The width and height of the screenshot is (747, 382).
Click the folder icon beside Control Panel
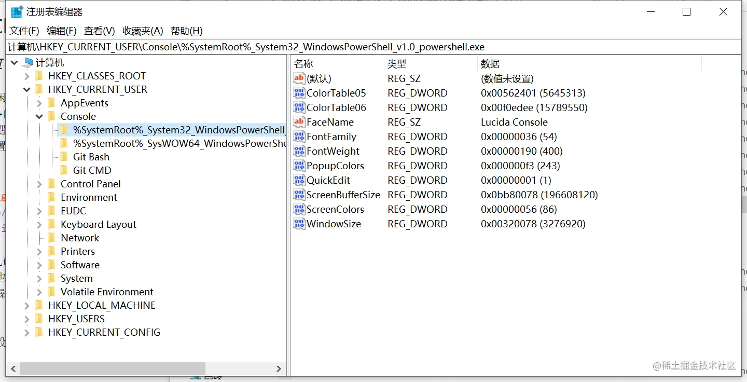[x=51, y=184]
